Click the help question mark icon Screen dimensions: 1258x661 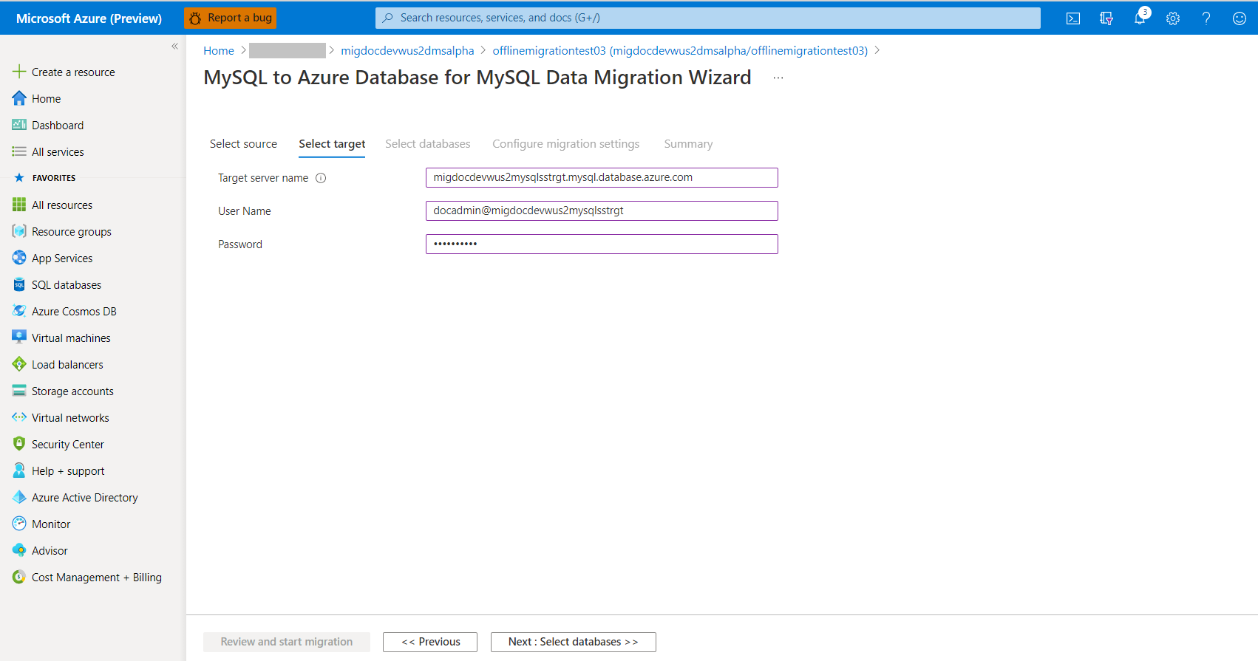[1206, 18]
